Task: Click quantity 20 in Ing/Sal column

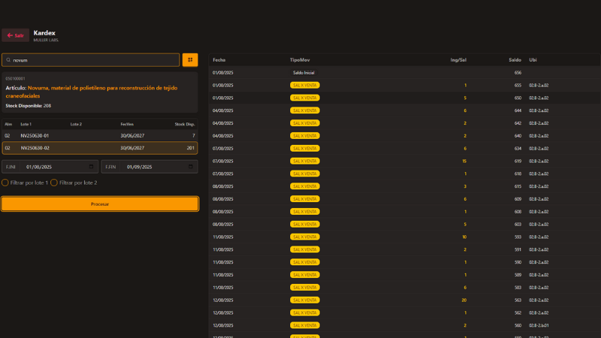Action: (x=464, y=300)
